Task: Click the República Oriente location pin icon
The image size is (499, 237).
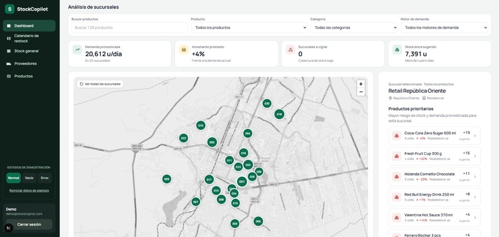Action: click(x=390, y=98)
